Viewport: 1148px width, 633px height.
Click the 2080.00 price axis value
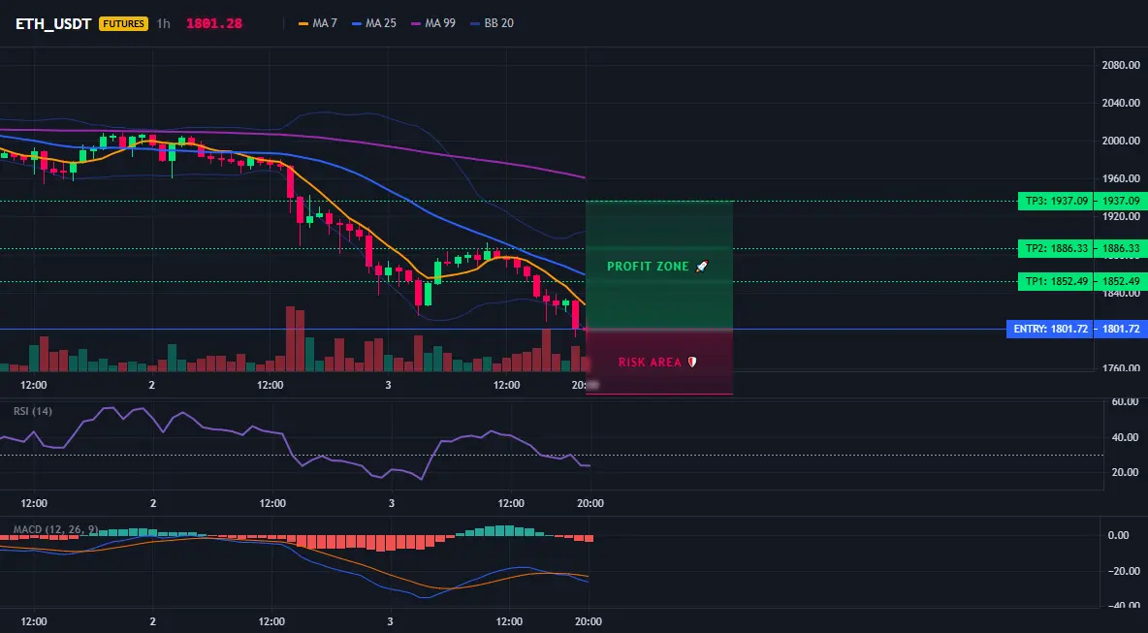(x=1121, y=65)
